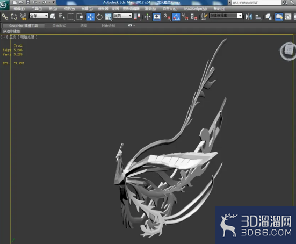Click the 明暗处理 viewport shading label
The width and height of the screenshot is (296, 244).
pyautogui.click(x=27, y=37)
